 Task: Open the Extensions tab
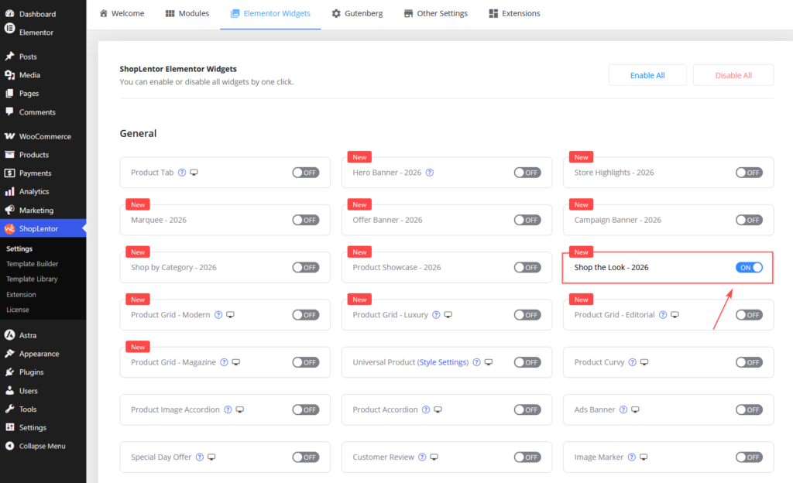point(514,14)
